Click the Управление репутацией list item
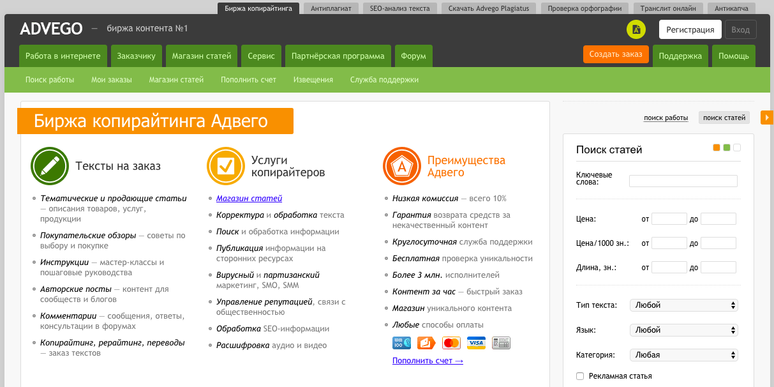774x387 pixels. coord(281,307)
